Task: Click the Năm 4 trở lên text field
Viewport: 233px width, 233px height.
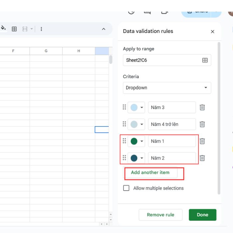Action: coord(172,124)
